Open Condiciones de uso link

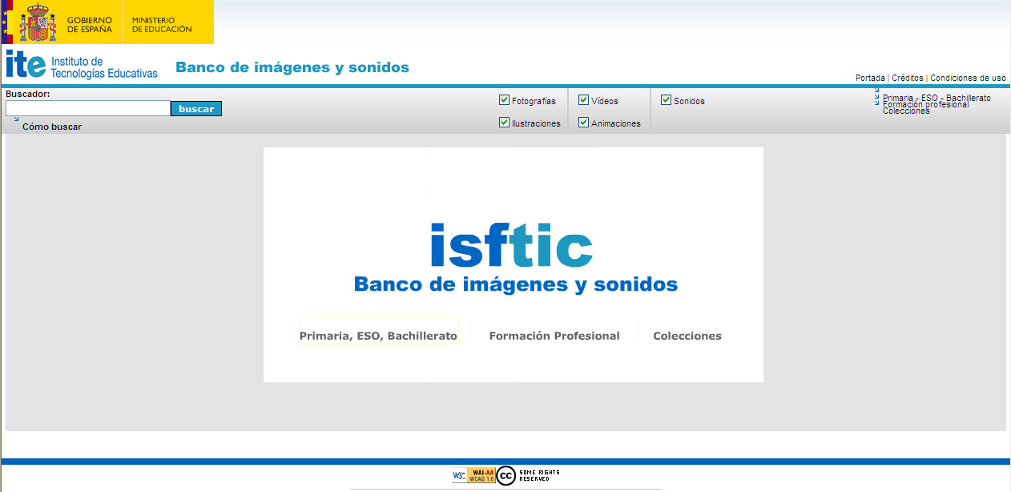tap(968, 79)
